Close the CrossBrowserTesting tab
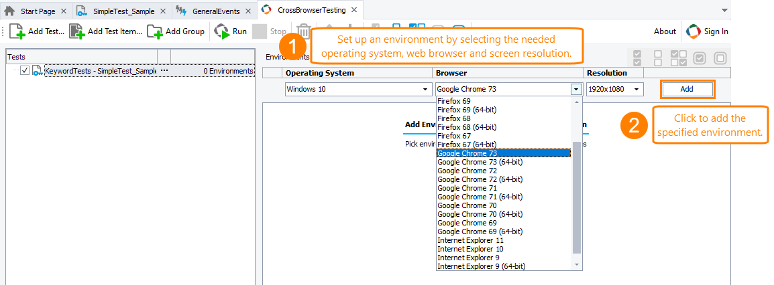 pyautogui.click(x=353, y=10)
